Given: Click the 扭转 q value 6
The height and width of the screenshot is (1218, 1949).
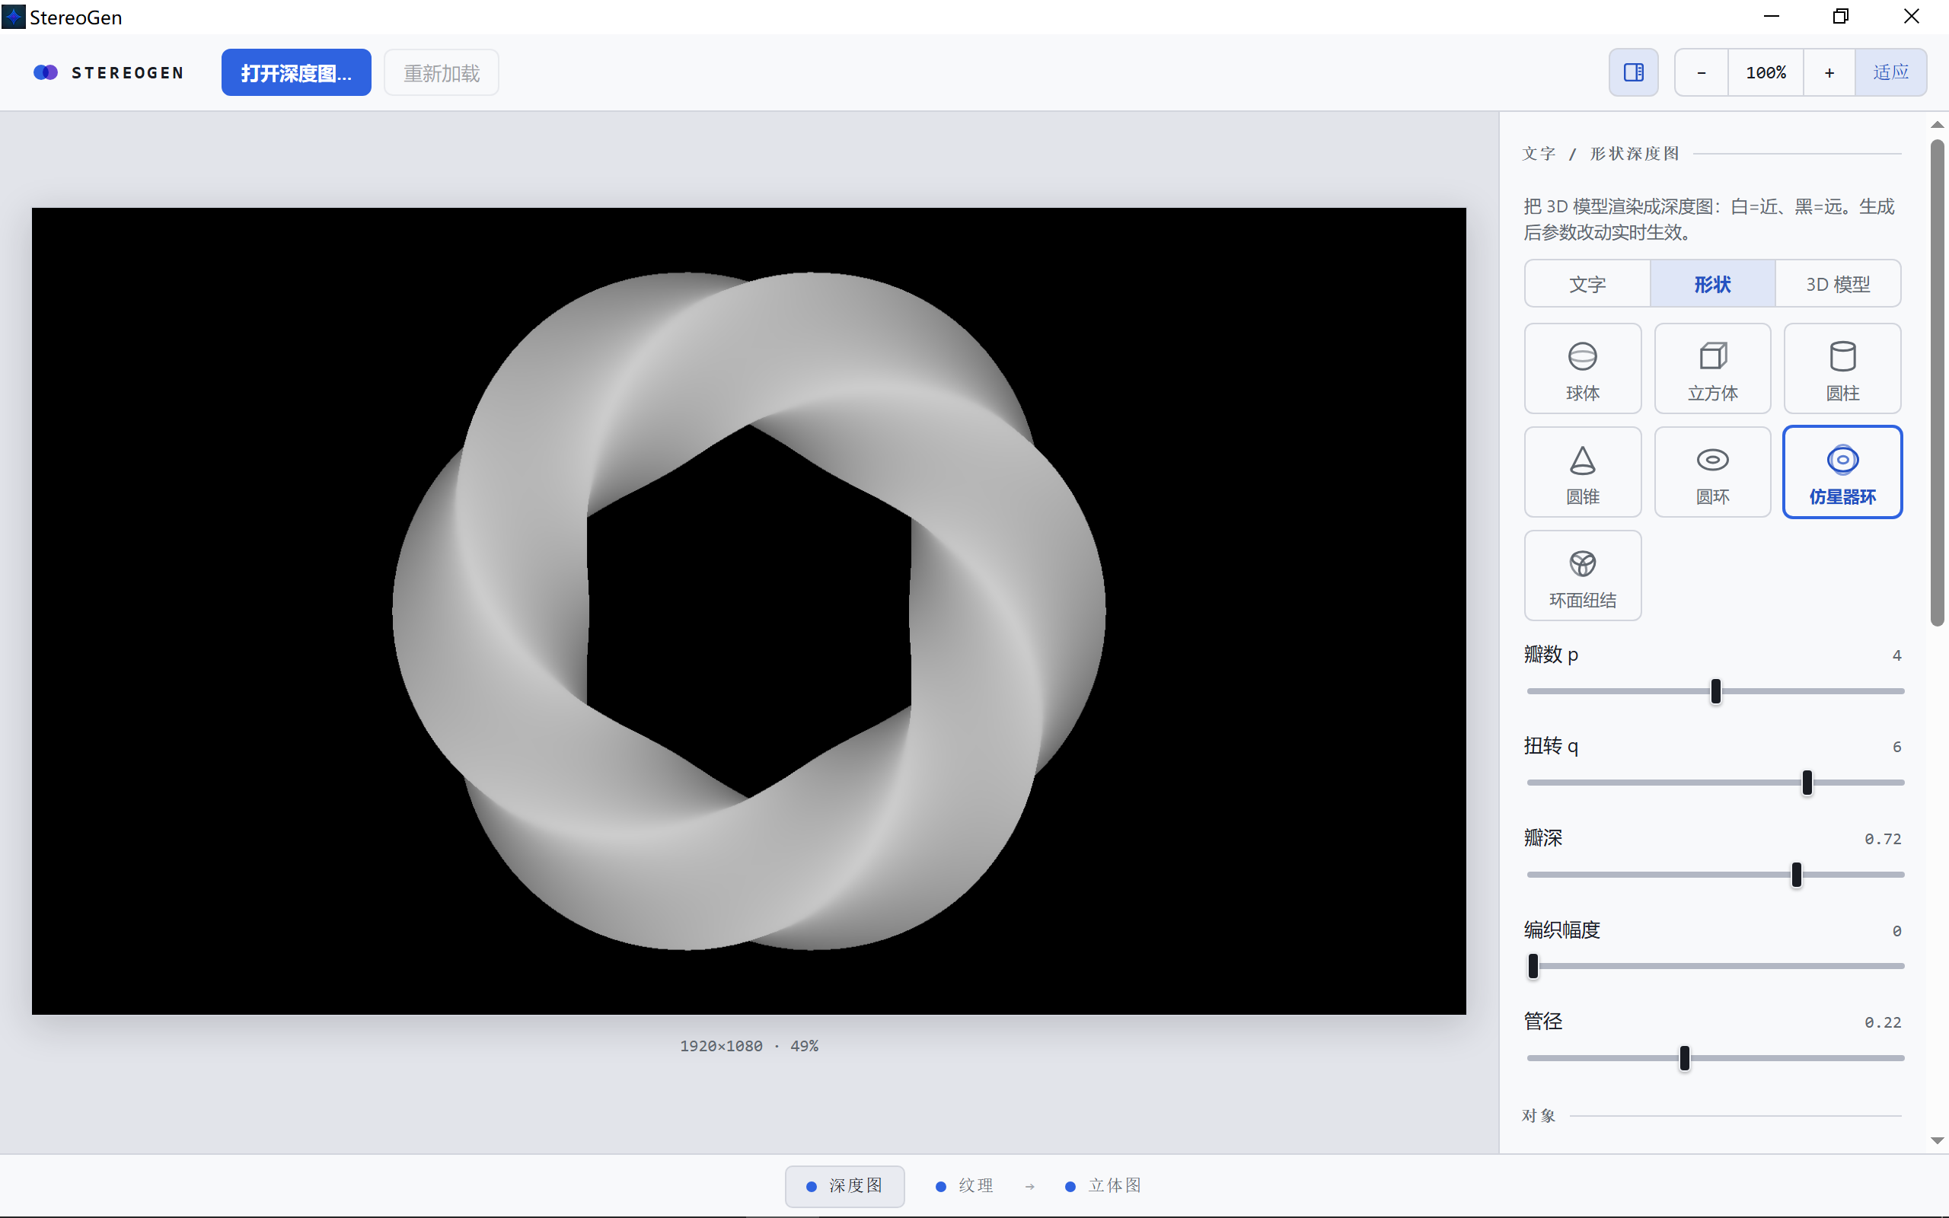Looking at the screenshot, I should pyautogui.click(x=1896, y=748).
